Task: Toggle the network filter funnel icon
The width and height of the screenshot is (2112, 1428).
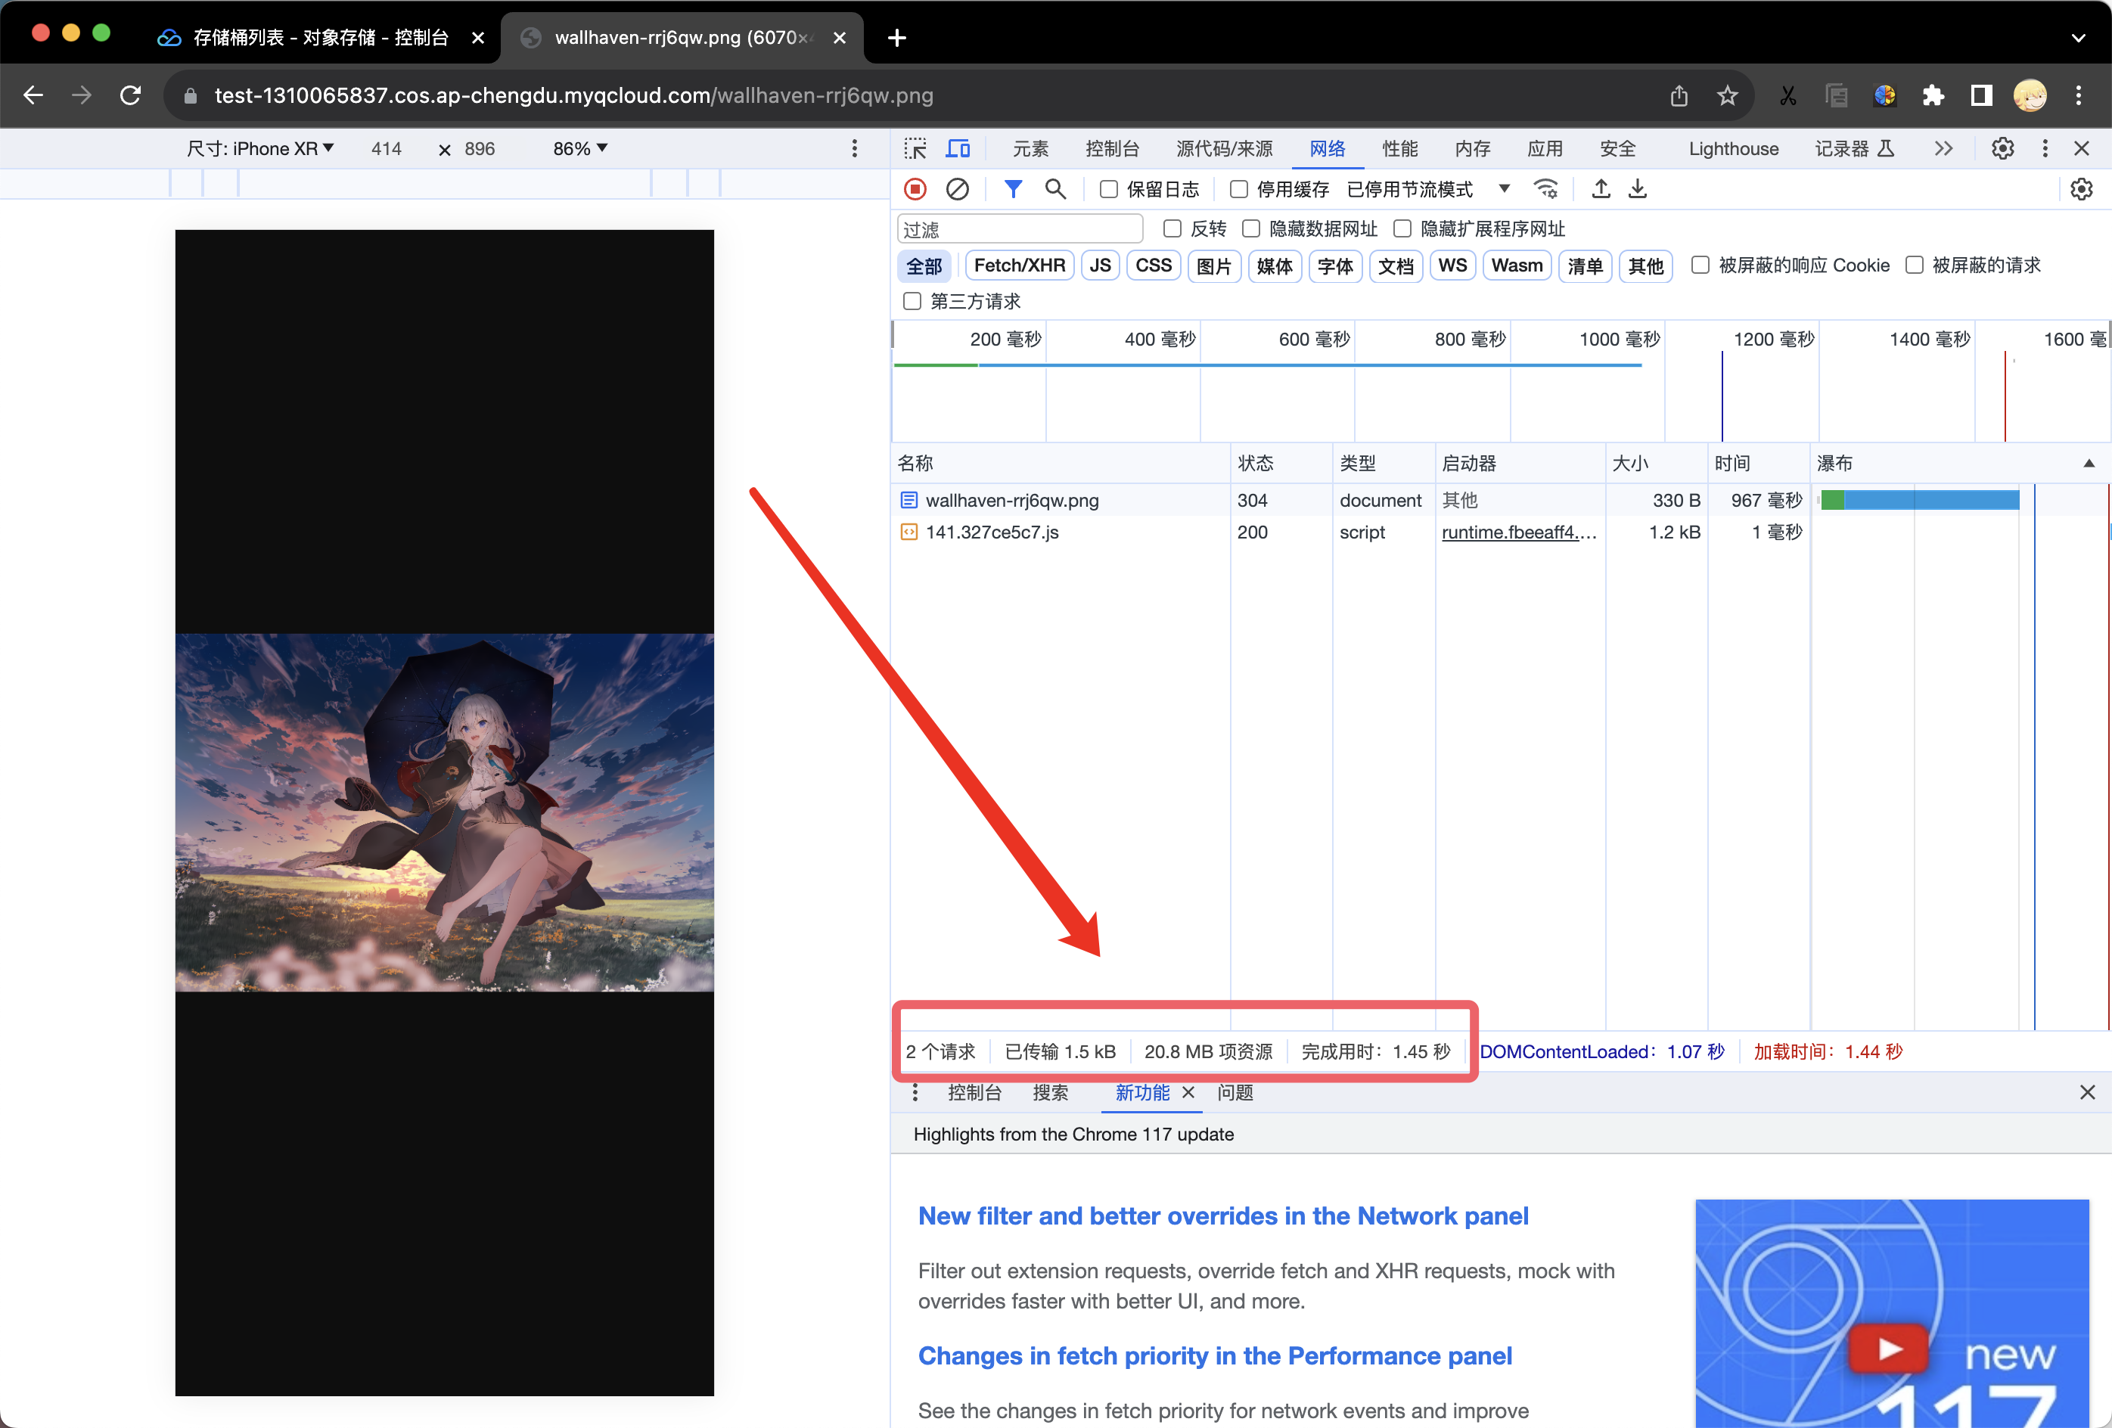Action: (1014, 189)
